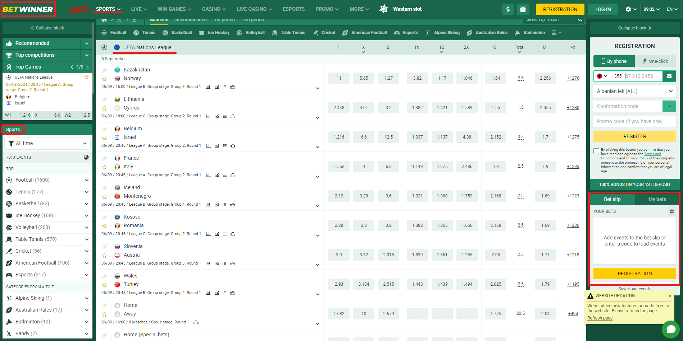Open the LIVE menu

139,9
